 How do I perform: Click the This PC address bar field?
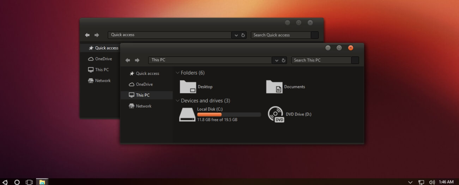210,60
